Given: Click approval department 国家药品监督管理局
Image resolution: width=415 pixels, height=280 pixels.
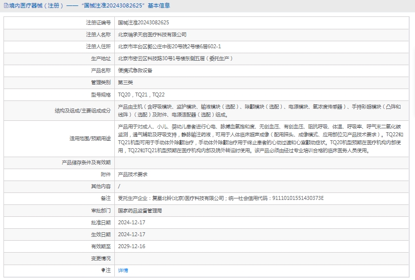Looking at the screenshot, I should click(x=140, y=210).
